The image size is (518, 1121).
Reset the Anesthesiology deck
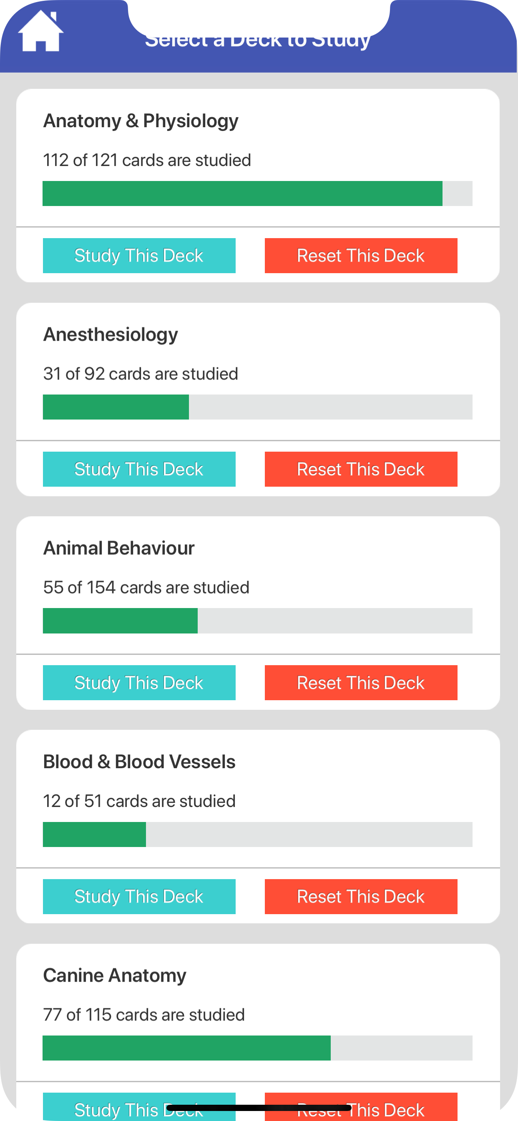360,469
